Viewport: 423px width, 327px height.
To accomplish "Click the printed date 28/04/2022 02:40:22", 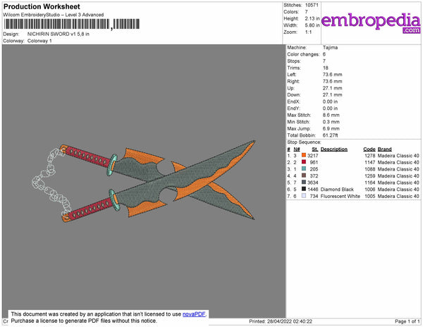I will (290, 321).
